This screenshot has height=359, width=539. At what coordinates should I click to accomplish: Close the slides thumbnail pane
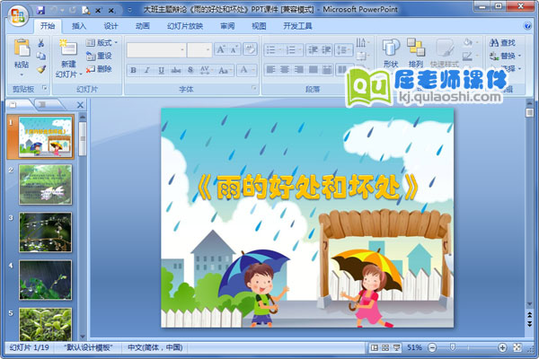[x=80, y=105]
